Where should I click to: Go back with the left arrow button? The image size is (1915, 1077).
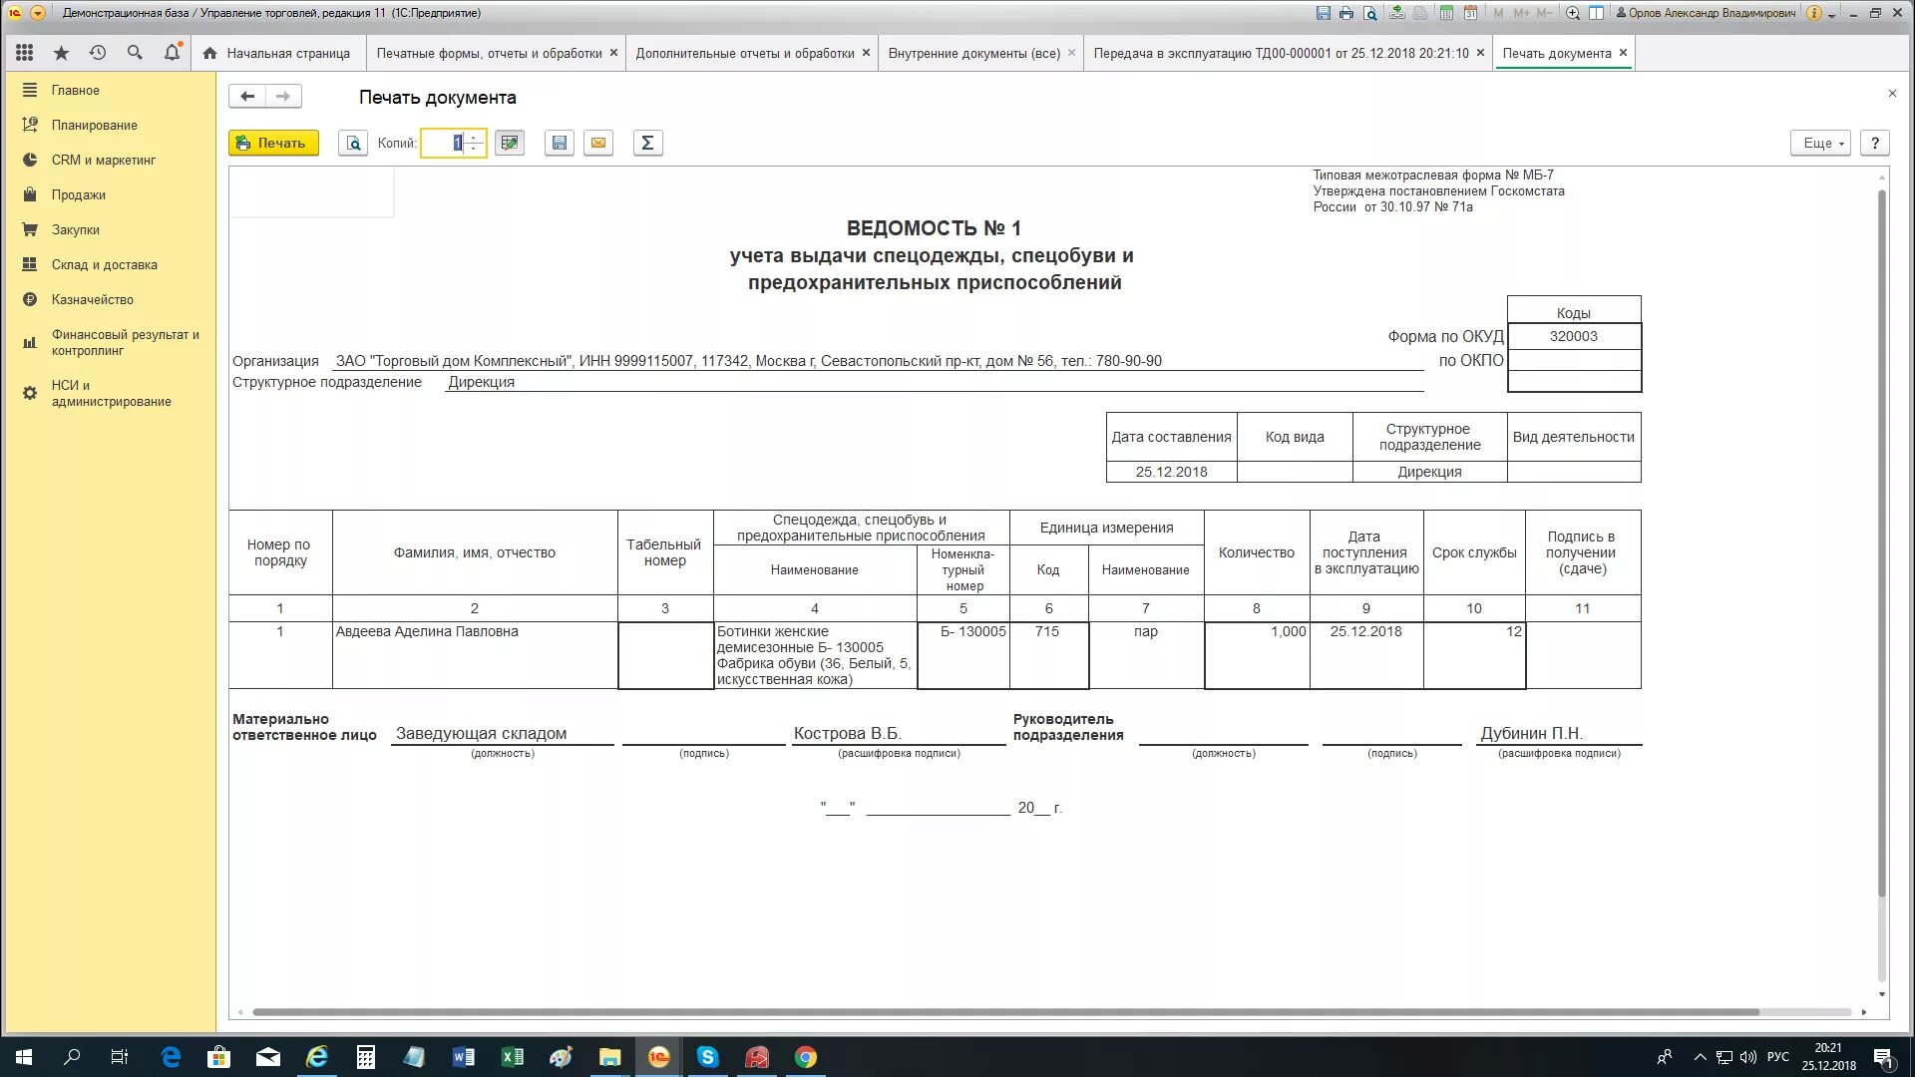pos(247,97)
